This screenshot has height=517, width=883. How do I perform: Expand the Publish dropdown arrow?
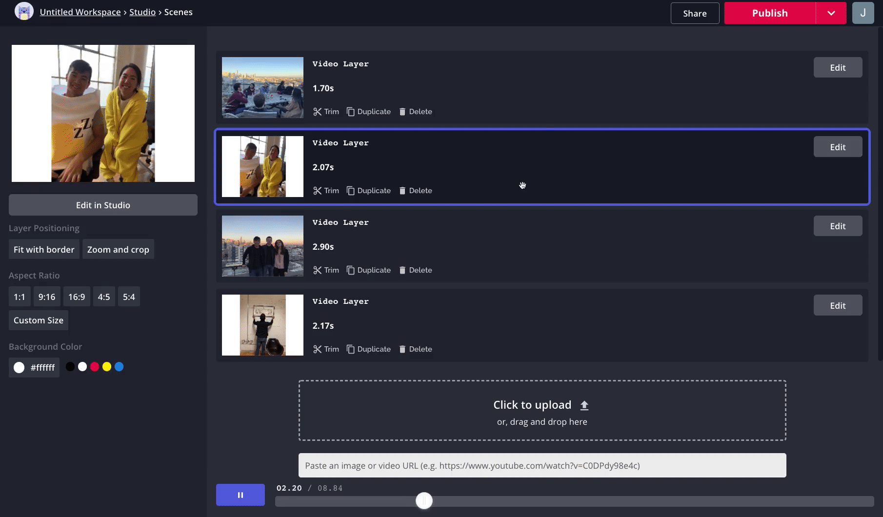(831, 13)
